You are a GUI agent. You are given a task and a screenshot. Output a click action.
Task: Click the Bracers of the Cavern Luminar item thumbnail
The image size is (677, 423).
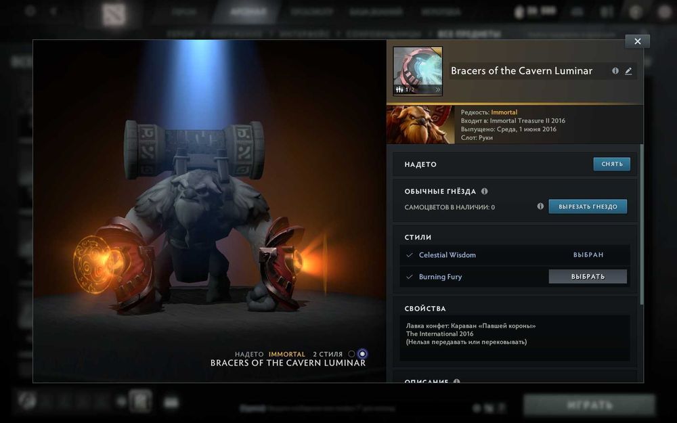point(418,71)
